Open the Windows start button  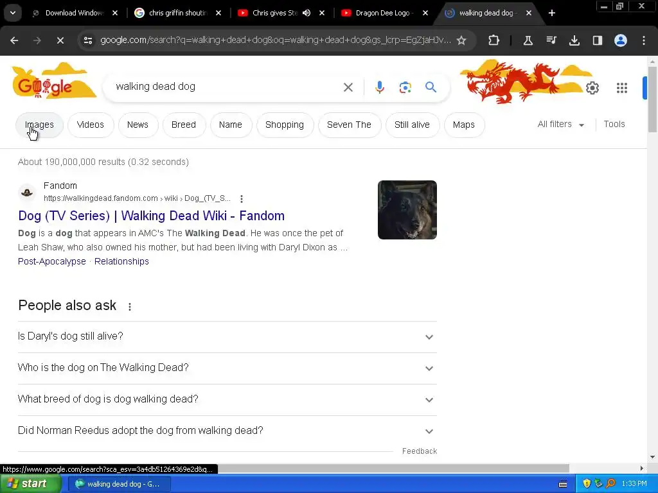30,484
